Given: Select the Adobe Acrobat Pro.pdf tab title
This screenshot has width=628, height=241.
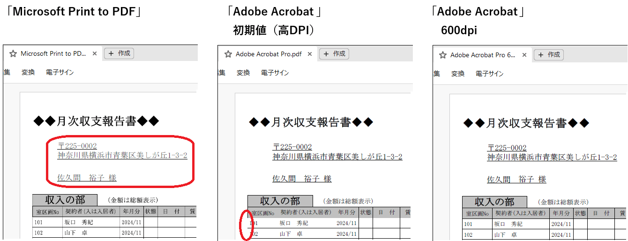Looking at the screenshot, I should (x=269, y=54).
